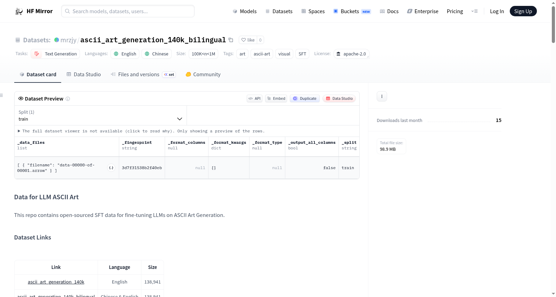Image resolution: width=556 pixels, height=297 pixels.
Task: Click the HF Mirror logo icon
Action: tap(19, 11)
